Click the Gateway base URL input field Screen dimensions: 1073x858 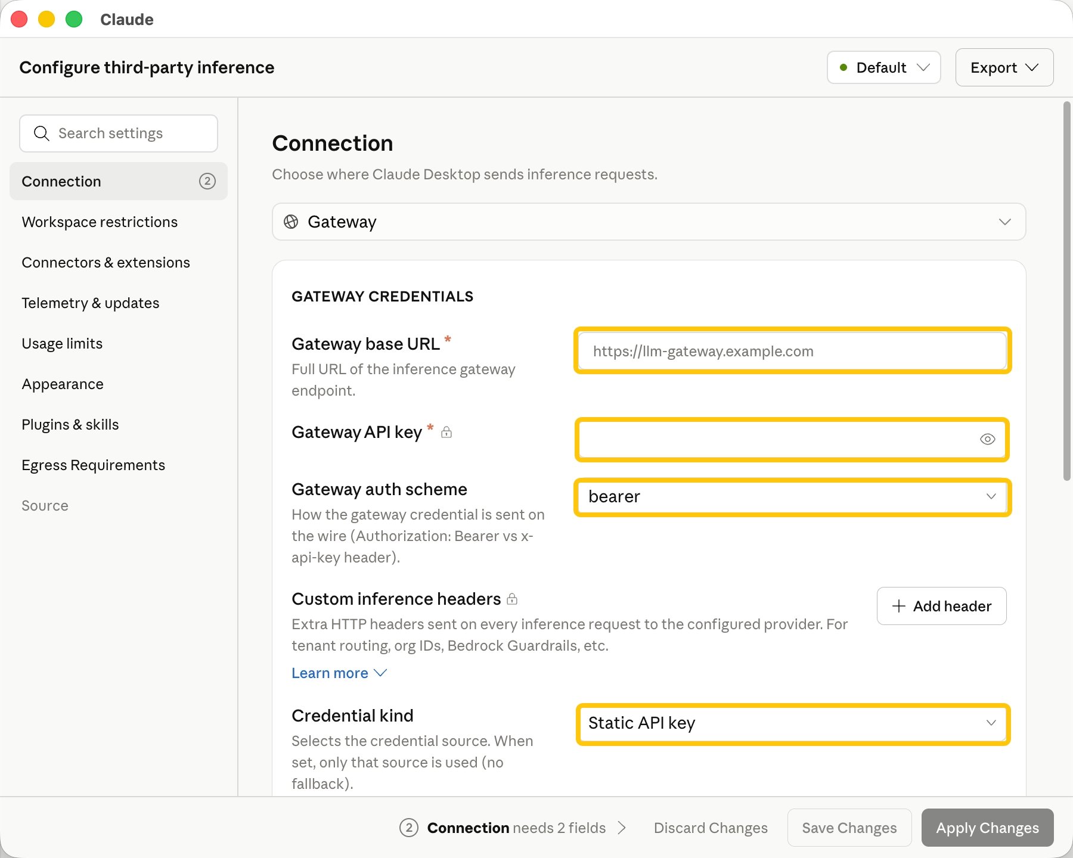pyautogui.click(x=792, y=351)
